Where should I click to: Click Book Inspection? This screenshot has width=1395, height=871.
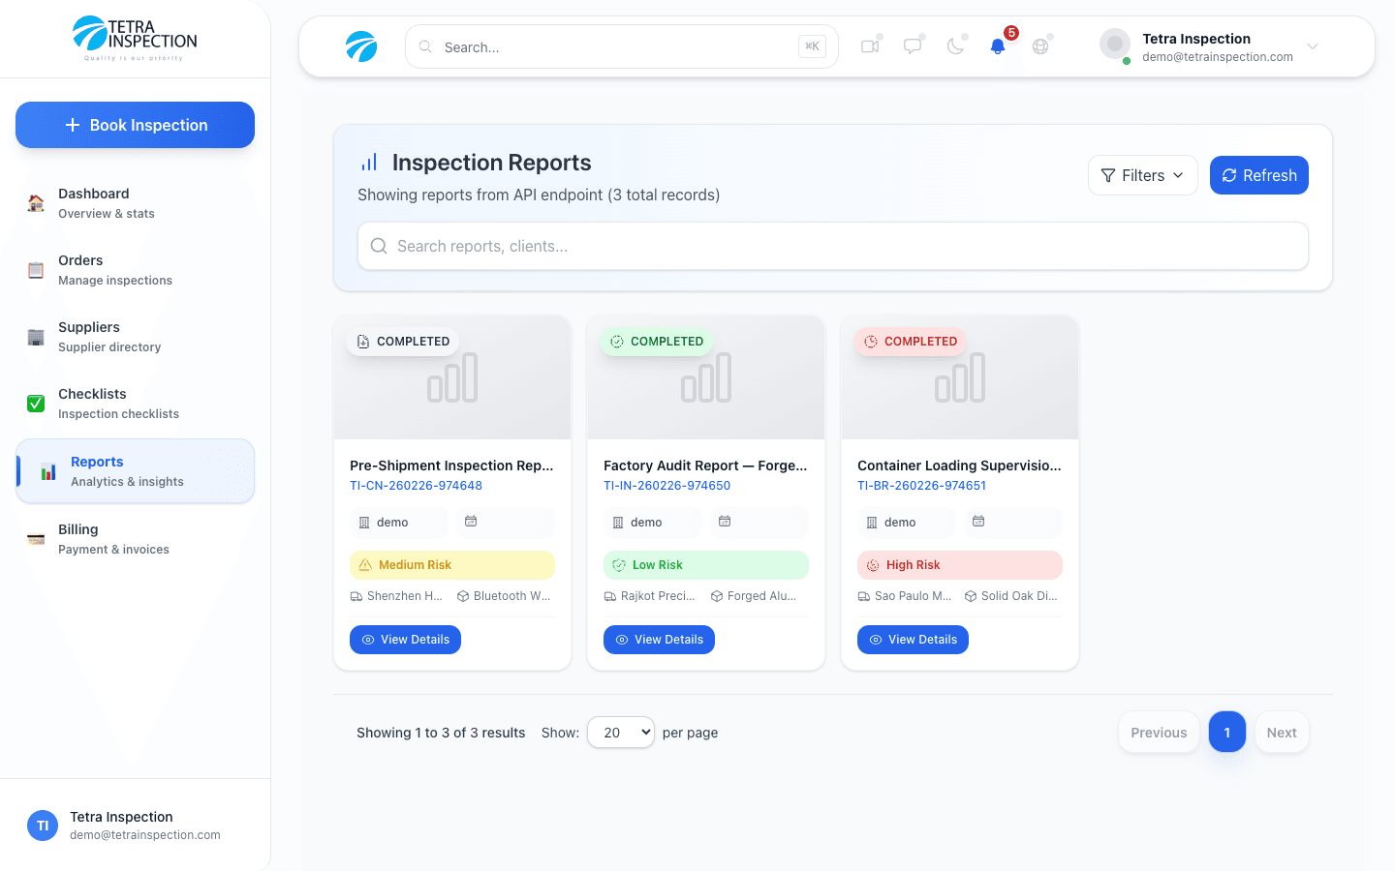[x=135, y=124]
